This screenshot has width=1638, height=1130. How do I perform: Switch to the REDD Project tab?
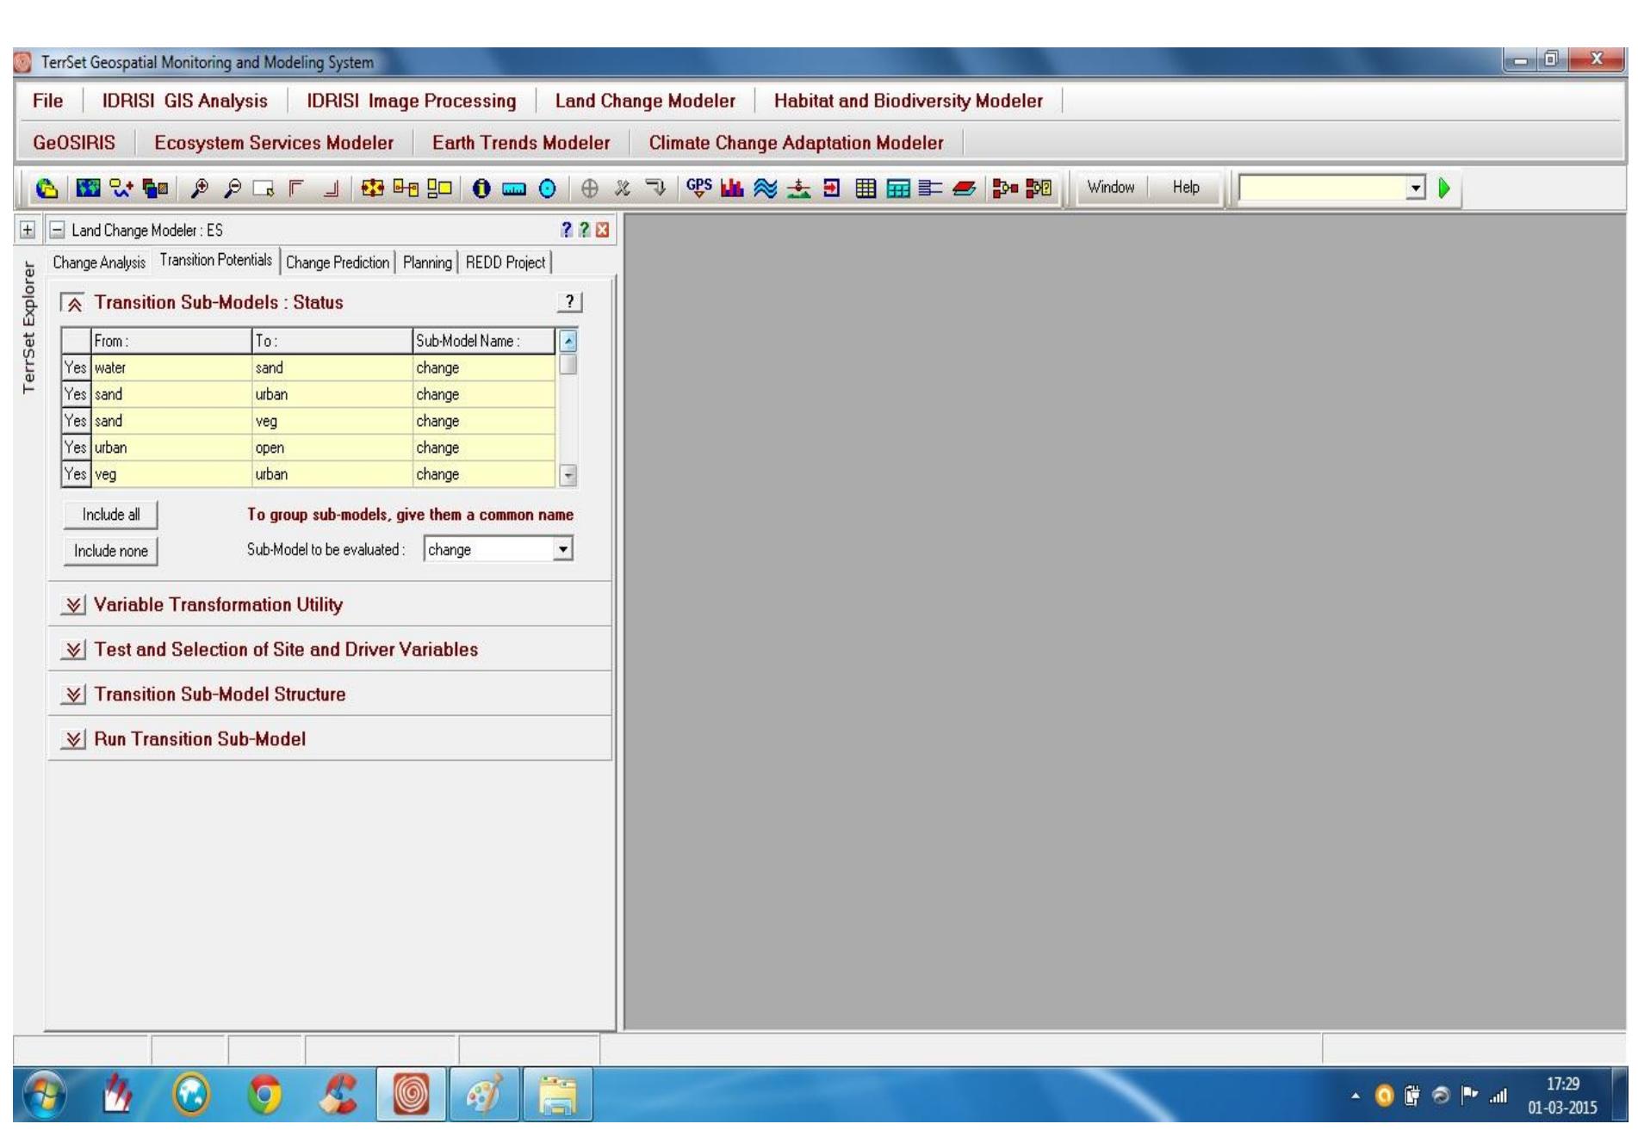pos(506,262)
